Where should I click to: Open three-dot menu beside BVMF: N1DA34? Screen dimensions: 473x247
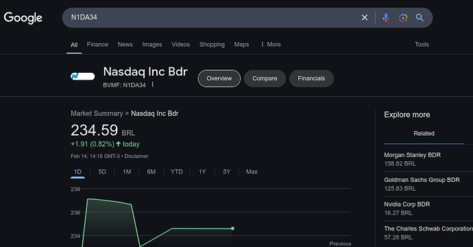point(152,84)
